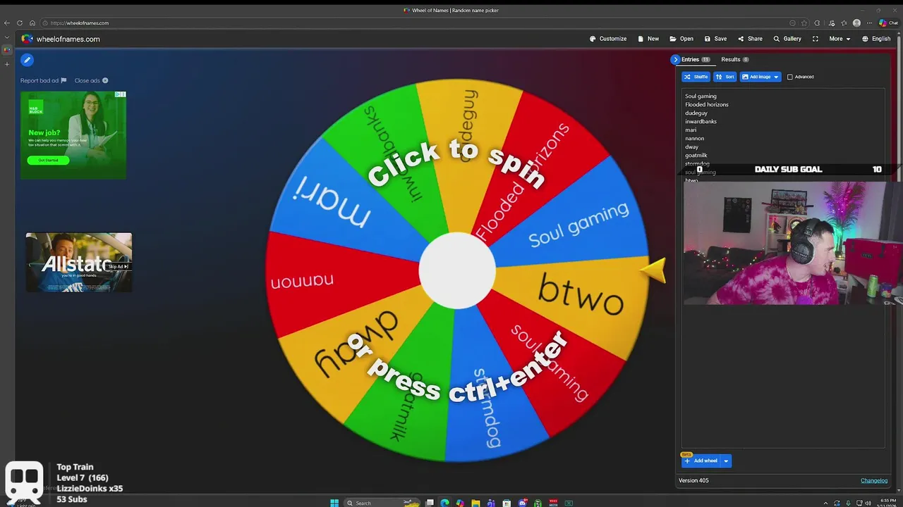Add page to favorites star
Image resolution: width=903 pixels, height=507 pixels.
click(x=804, y=23)
